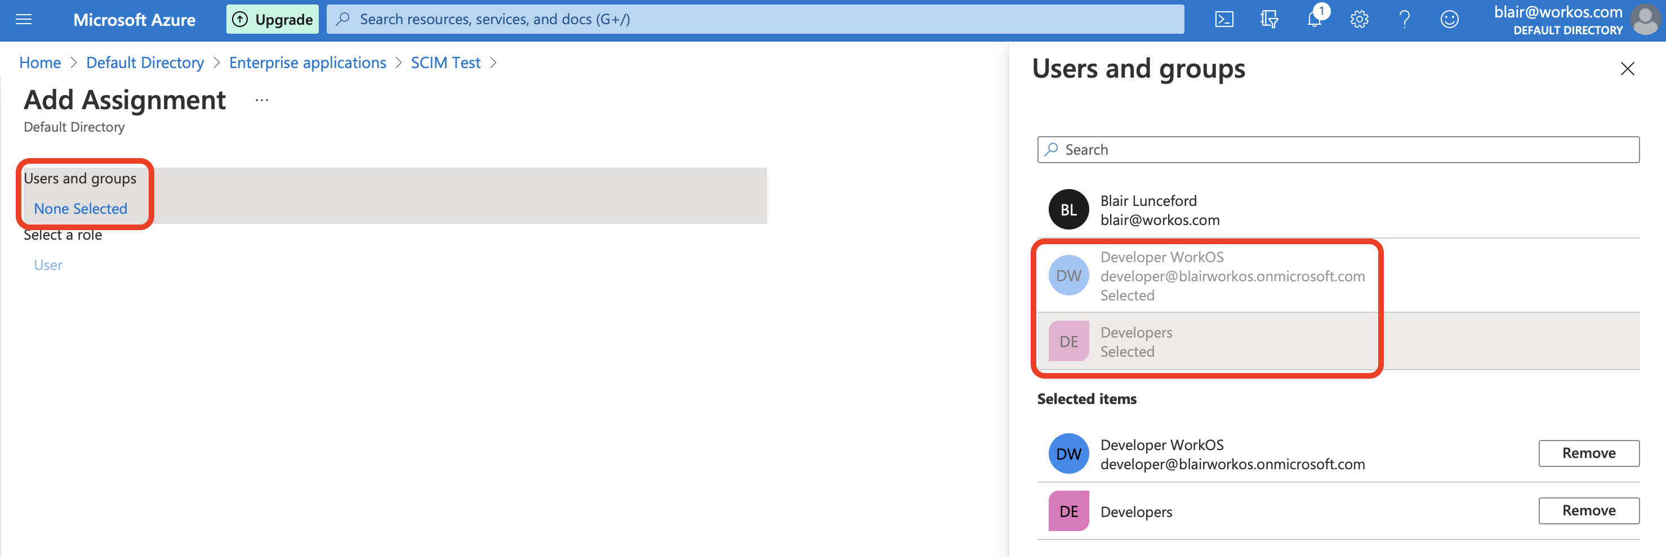Open the notifications bell
The image size is (1666, 557).
pos(1315,18)
